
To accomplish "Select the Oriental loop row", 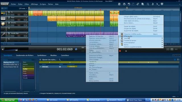I will pos(109,67).
